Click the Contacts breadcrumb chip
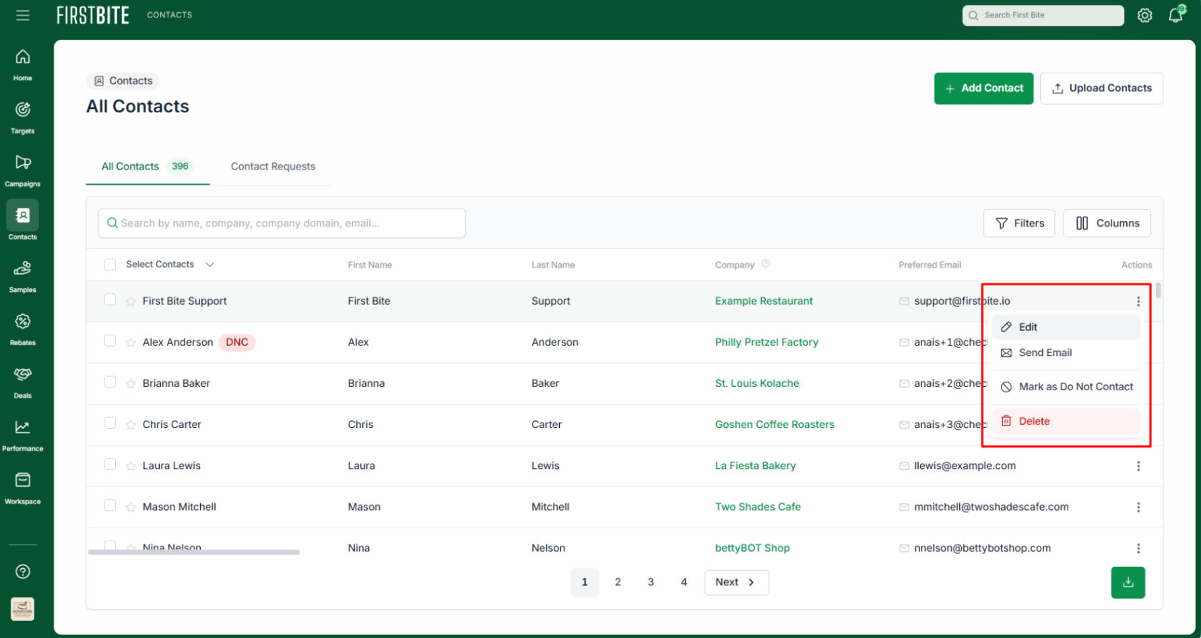 tap(123, 81)
